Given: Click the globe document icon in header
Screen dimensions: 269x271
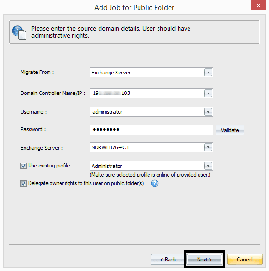Looking at the screenshot, I should tap(19, 32).
